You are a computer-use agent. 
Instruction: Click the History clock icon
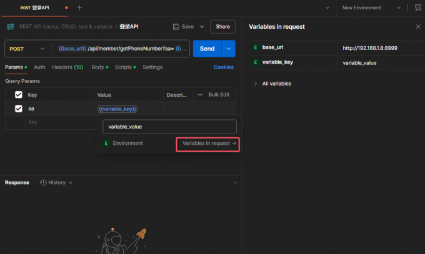[x=43, y=182]
